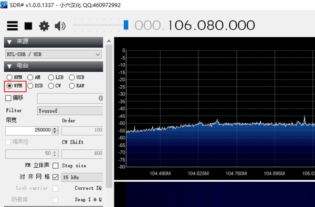Select the RAW mode radio button
Viewport: 315px width, 207px height.
click(77, 86)
